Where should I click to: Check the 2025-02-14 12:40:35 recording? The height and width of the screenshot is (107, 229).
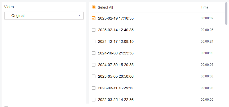[94, 30]
